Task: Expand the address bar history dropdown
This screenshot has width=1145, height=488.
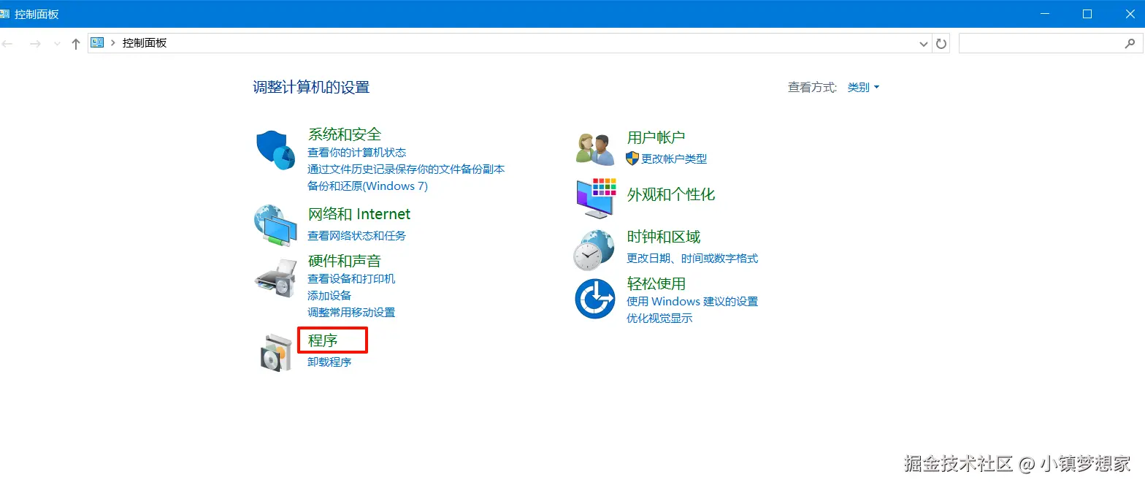Action: pos(923,44)
